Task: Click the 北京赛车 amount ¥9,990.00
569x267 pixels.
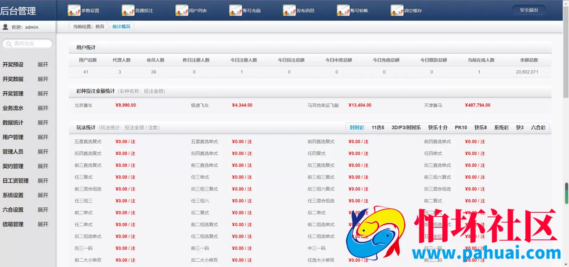Action: coord(126,105)
